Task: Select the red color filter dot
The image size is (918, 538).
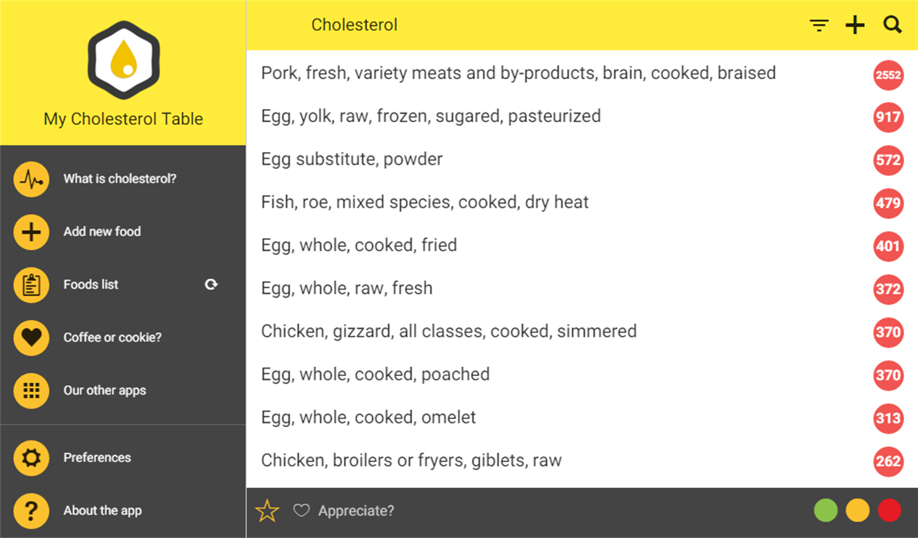Action: point(889,511)
